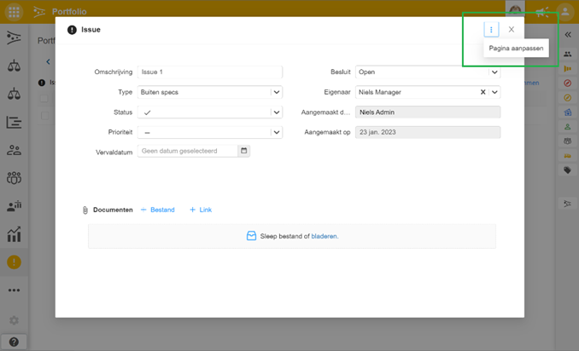Image resolution: width=579 pixels, height=351 pixels.
Task: Open the settings gear in sidebar
Action: [14, 320]
